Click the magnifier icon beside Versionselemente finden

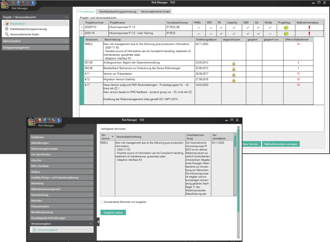click(7, 34)
